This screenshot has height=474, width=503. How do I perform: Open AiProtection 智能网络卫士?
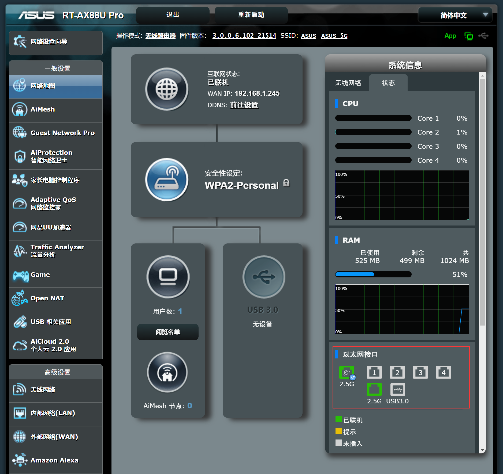pos(56,157)
